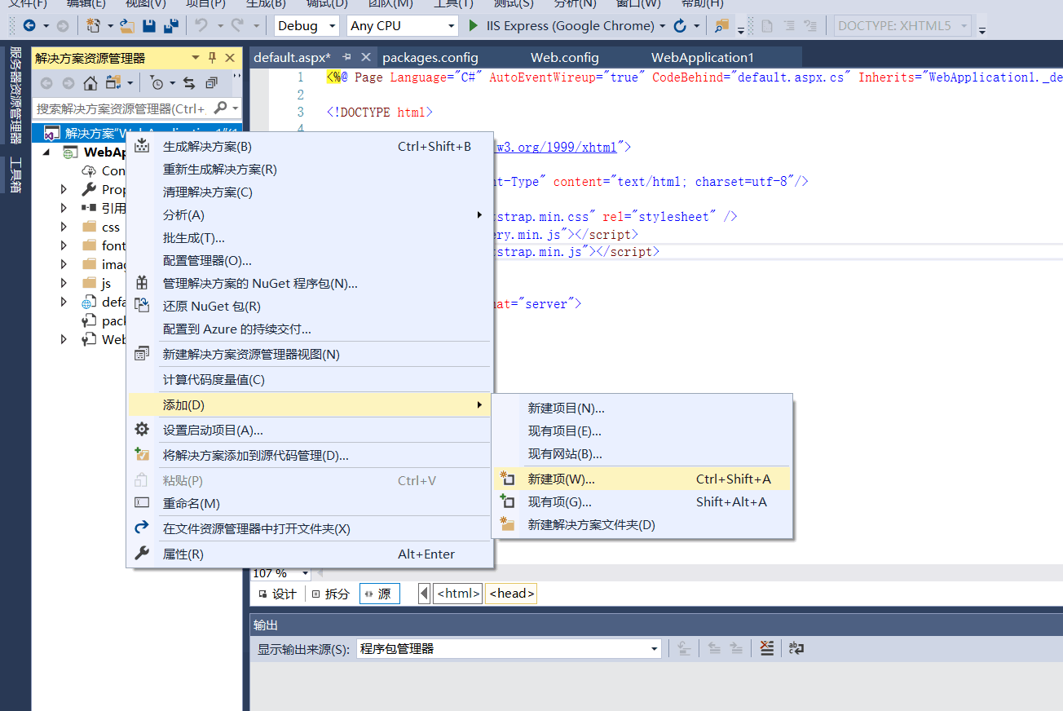Viewport: 1063px width, 711px height.
Task: Click the new project toolbar icon
Action: (x=94, y=26)
